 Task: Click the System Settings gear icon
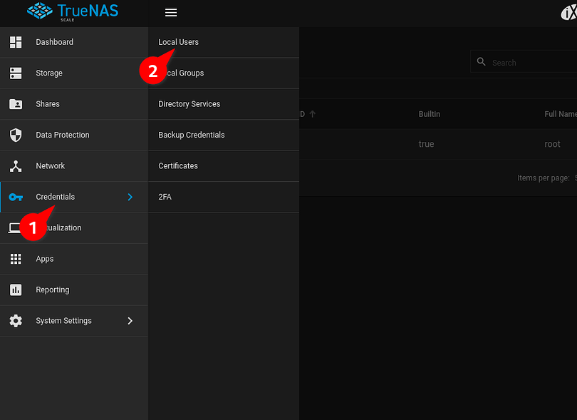(x=16, y=321)
